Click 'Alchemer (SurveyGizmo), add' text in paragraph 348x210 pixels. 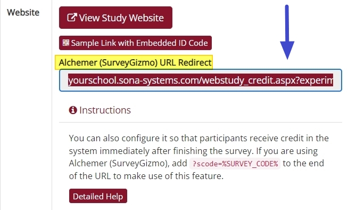pyautogui.click(x=128, y=164)
